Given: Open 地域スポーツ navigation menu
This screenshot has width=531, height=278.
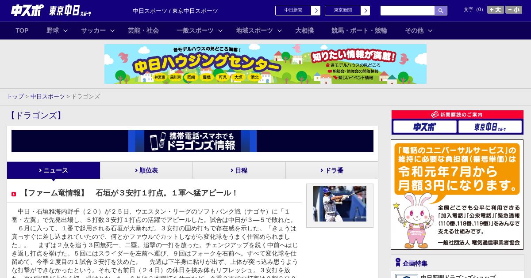Looking at the screenshot, I should point(254,30).
